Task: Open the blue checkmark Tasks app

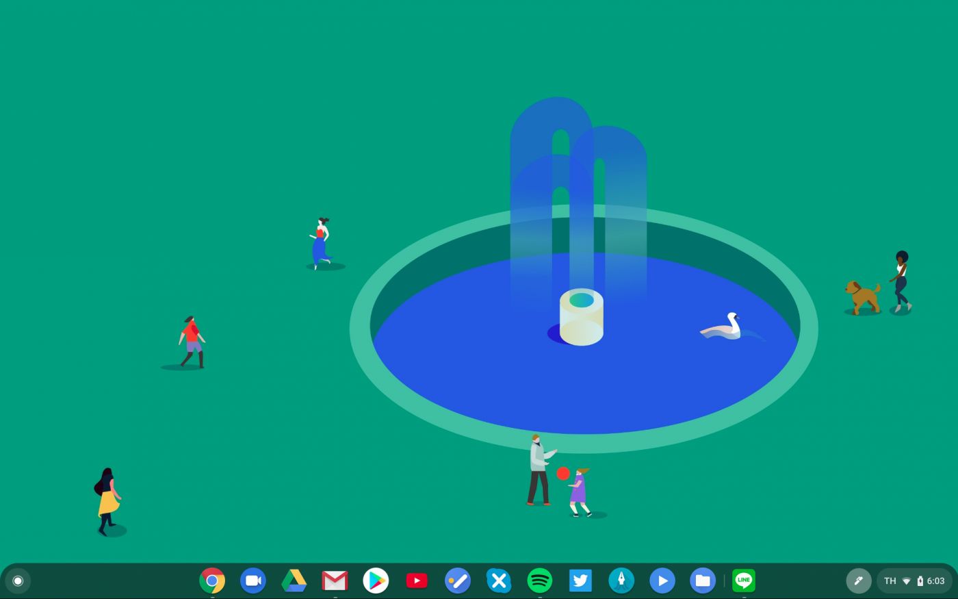Action: click(457, 581)
